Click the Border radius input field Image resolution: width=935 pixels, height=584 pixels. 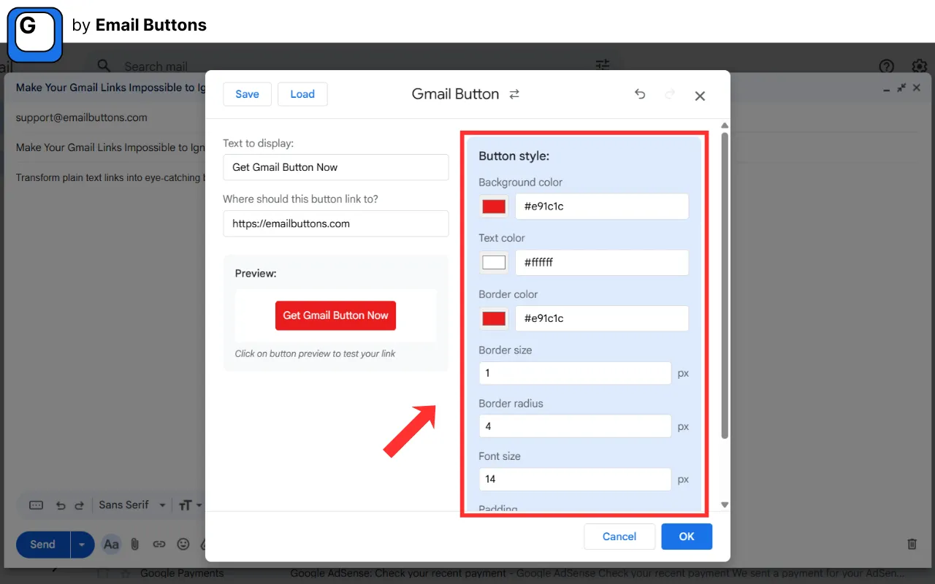click(x=574, y=426)
